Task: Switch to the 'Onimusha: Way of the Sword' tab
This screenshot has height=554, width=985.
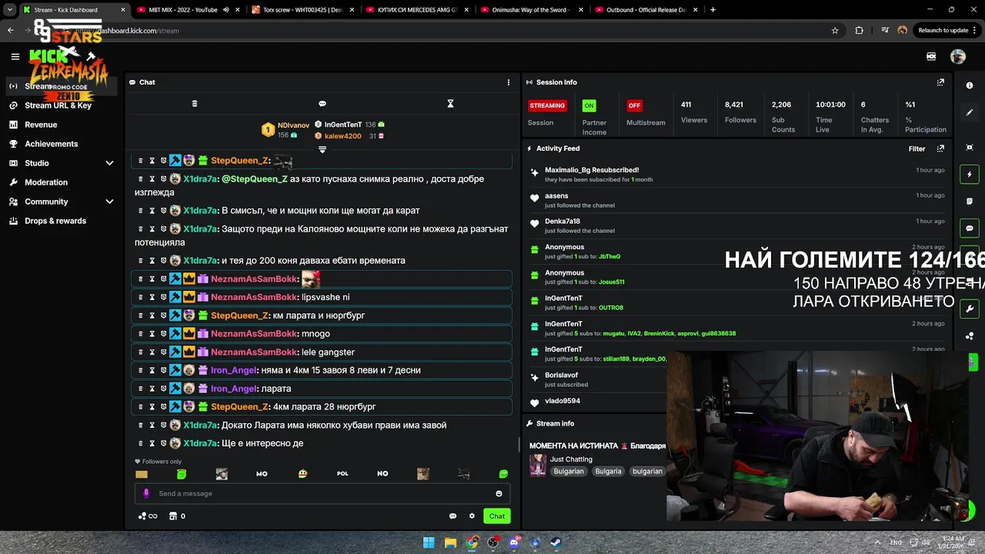Action: tap(533, 10)
